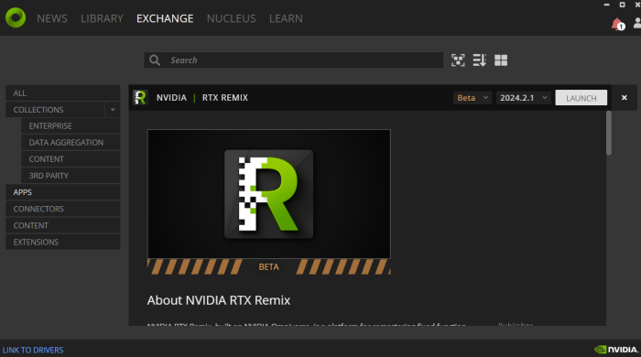Open the notifications bell icon
Viewport: 641px width, 357px height.
pos(618,25)
